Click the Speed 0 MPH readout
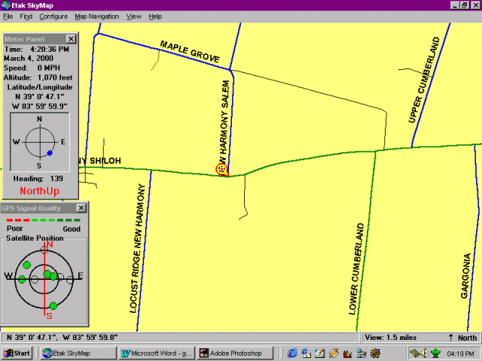This screenshot has height=361, width=482. point(32,68)
